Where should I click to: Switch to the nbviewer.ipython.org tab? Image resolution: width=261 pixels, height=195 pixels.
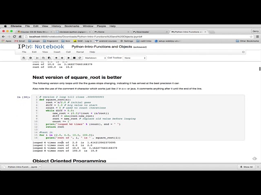coord(73,32)
